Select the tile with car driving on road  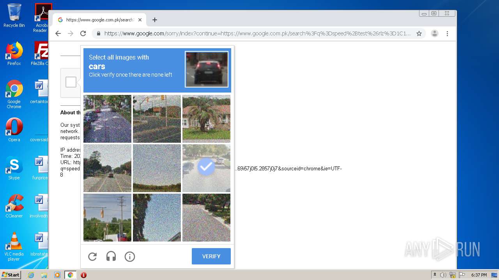point(107,168)
